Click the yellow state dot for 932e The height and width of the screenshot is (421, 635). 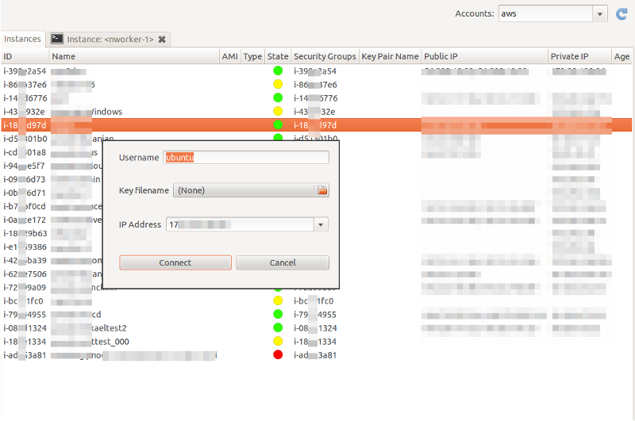click(x=278, y=111)
